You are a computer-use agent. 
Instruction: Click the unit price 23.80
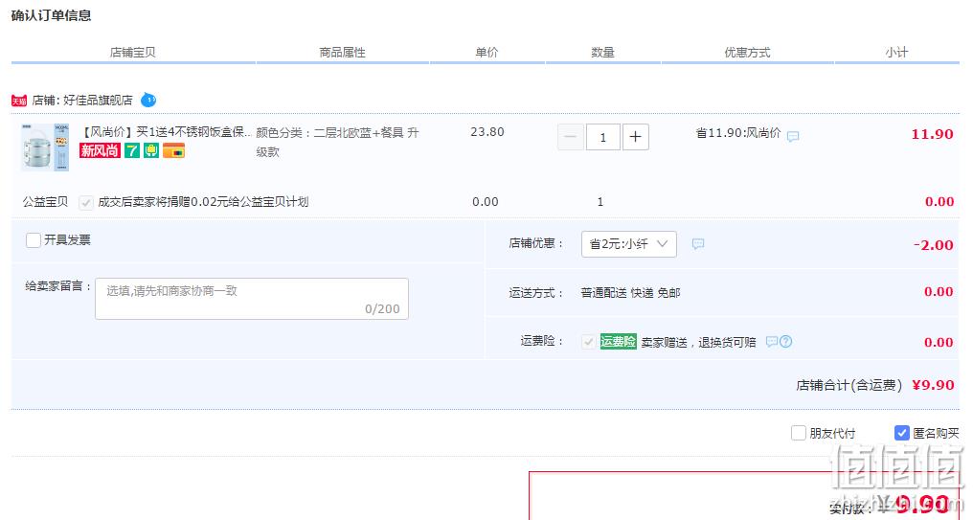[x=487, y=131]
